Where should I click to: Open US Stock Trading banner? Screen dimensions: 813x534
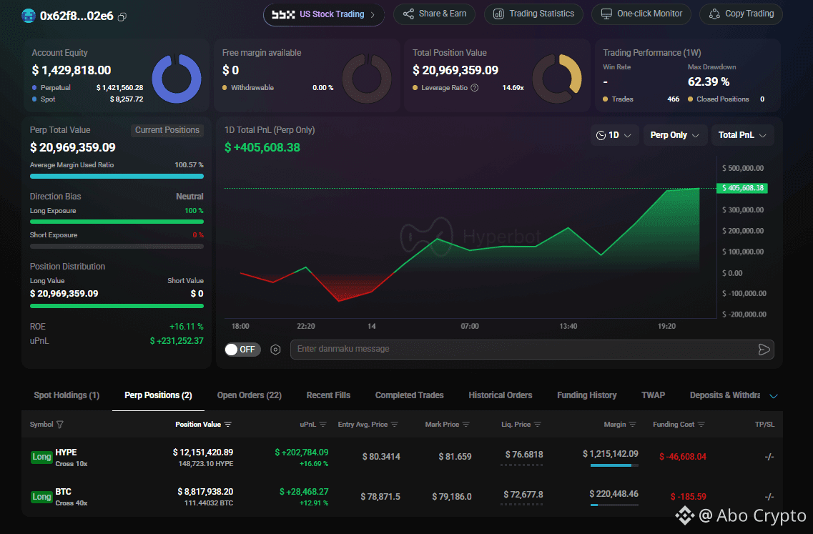tap(324, 14)
